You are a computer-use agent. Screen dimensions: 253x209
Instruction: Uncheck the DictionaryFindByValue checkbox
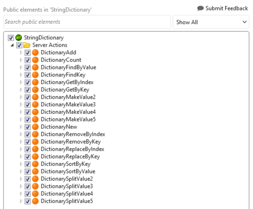pos(27,67)
